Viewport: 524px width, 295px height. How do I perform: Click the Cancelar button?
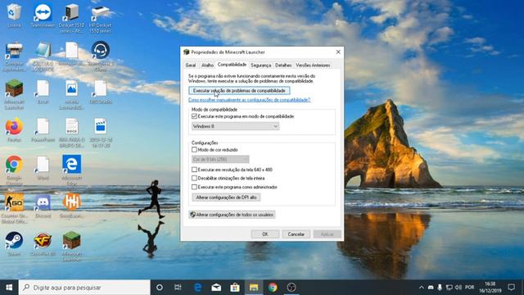(296, 234)
